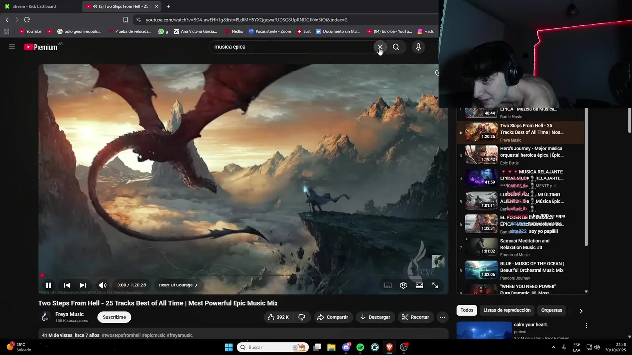Close the 'Two Steps From Hell' browser tab
632x355 pixels.
(x=157, y=6)
